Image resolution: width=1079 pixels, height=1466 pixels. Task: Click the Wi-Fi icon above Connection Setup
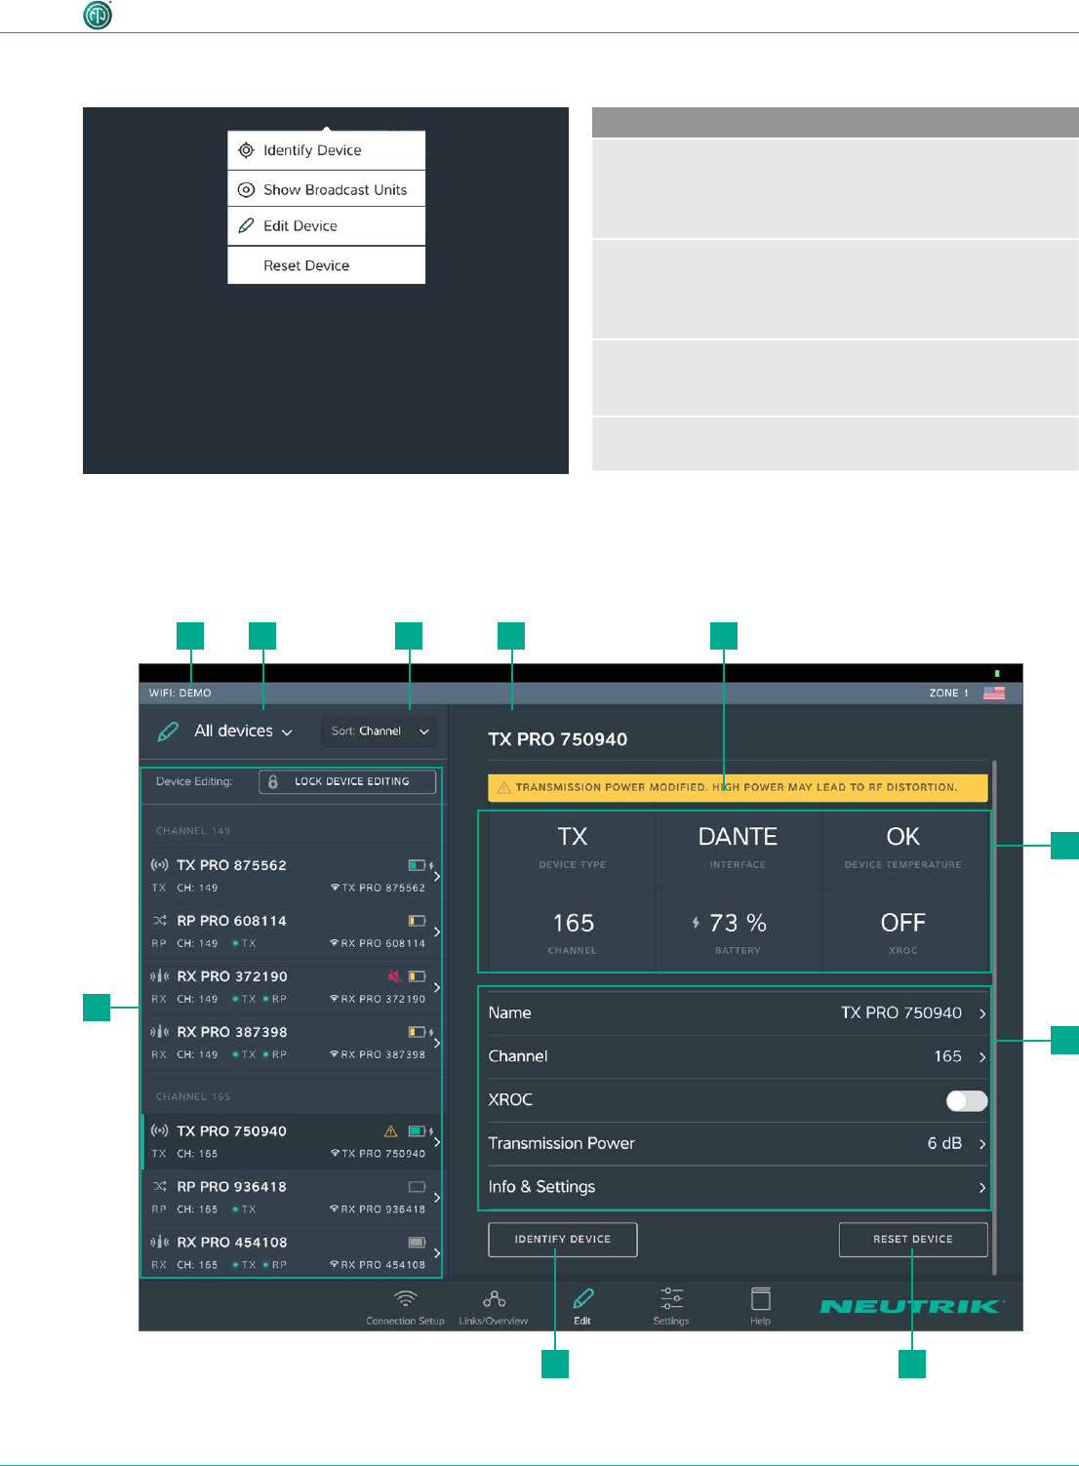pos(405,1298)
